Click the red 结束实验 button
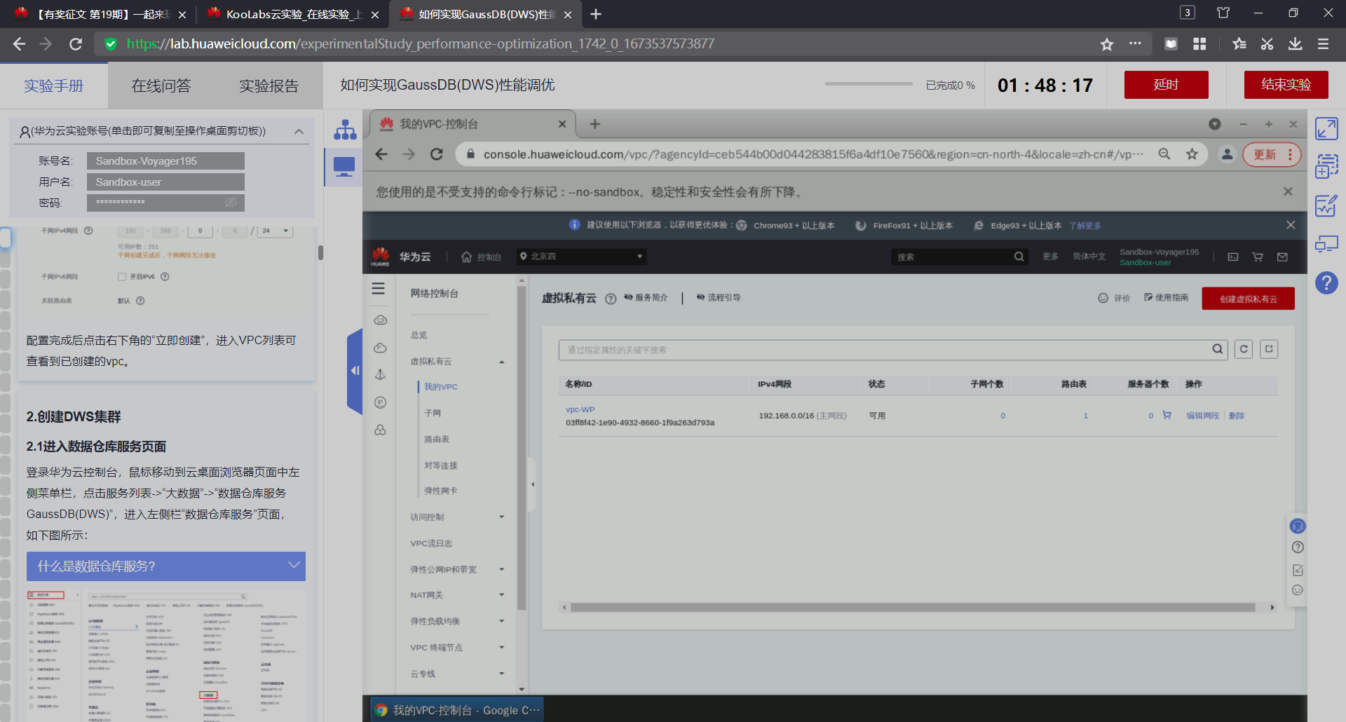Viewport: 1346px width, 722px height. point(1286,85)
